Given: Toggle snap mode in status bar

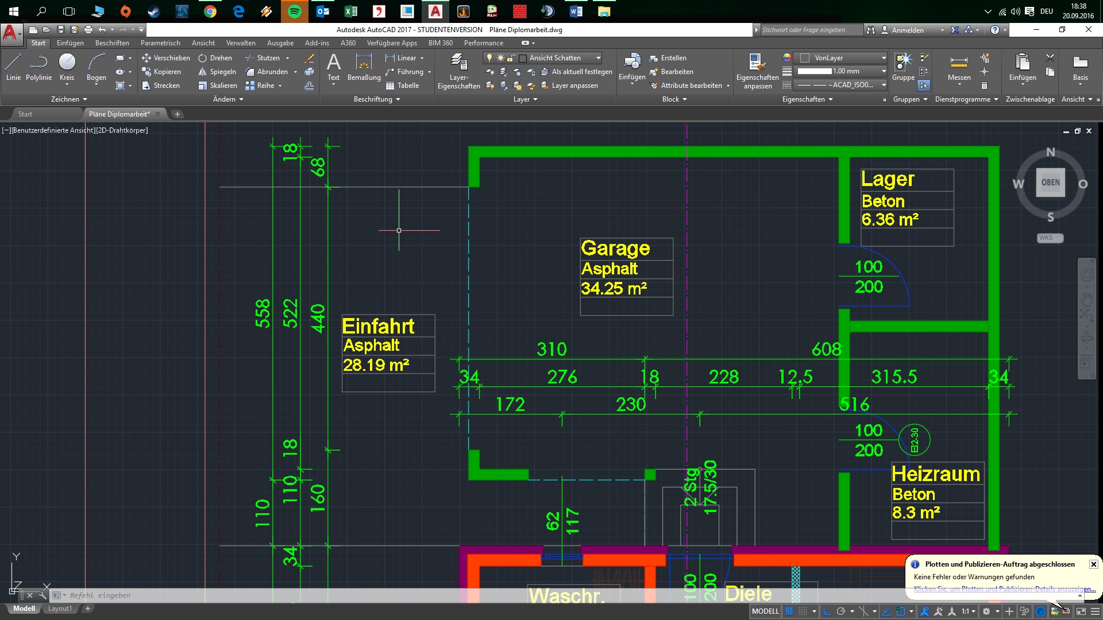Looking at the screenshot, I should (803, 611).
